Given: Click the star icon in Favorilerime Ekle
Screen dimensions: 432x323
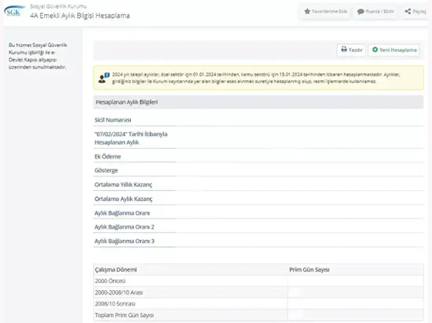Looking at the screenshot, I should [308, 11].
